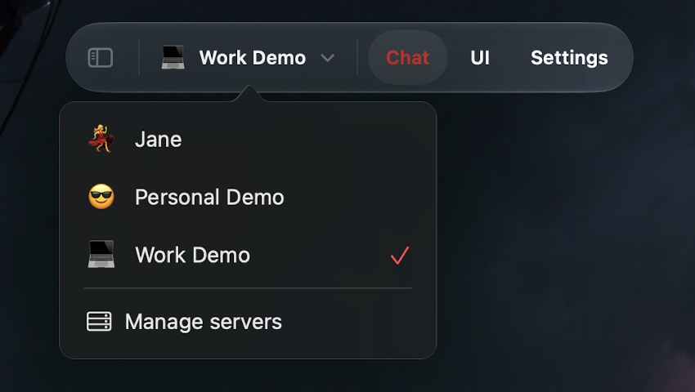Click the laptop icon in the toolbar
Image resolution: width=695 pixels, height=392 pixels.
click(x=173, y=57)
